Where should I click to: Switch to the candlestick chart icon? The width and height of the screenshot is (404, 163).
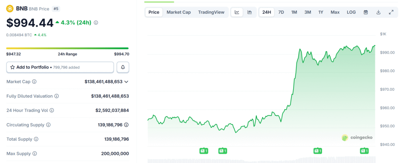pyautogui.click(x=249, y=12)
